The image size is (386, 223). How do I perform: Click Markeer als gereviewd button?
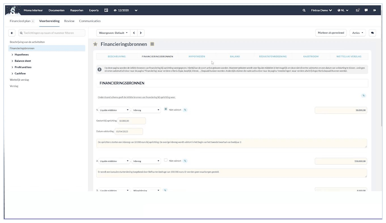pyautogui.click(x=331, y=33)
